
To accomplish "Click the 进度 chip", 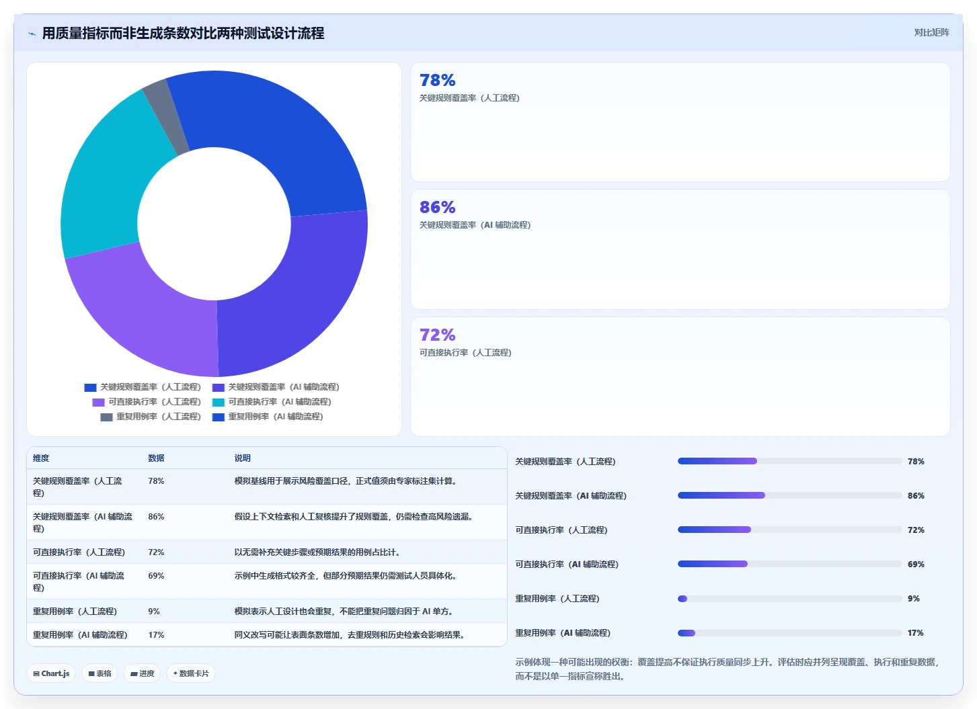I will (142, 673).
